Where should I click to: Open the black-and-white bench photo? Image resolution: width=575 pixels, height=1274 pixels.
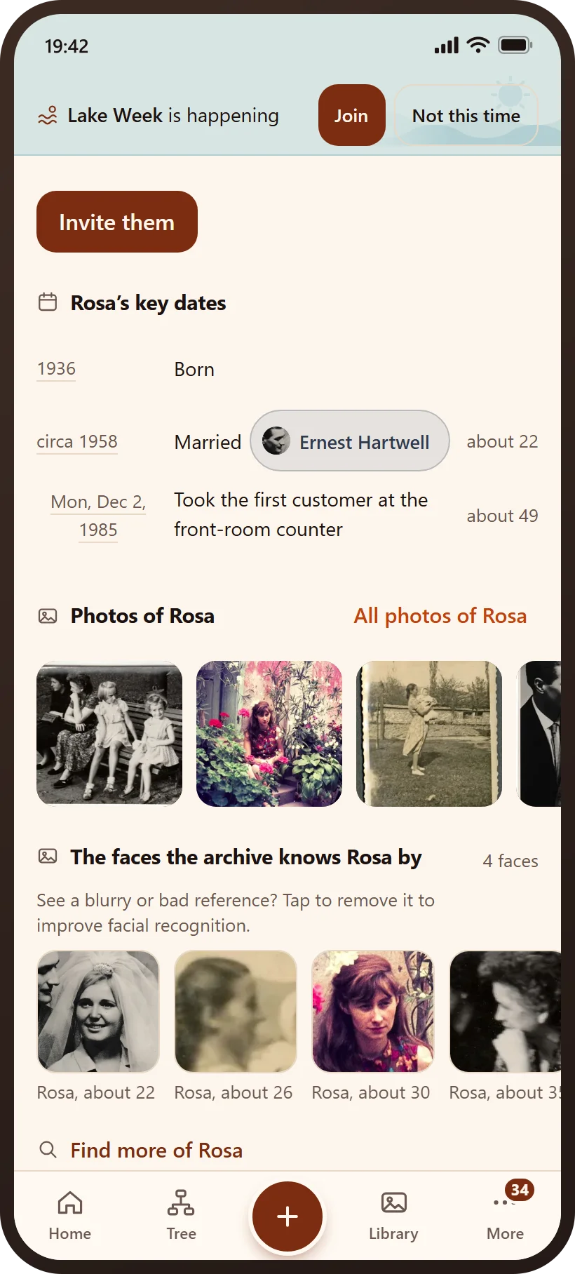(x=109, y=734)
